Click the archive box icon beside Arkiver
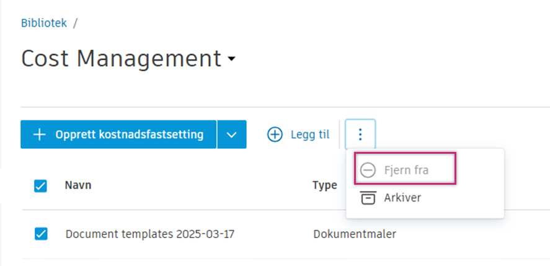 368,198
